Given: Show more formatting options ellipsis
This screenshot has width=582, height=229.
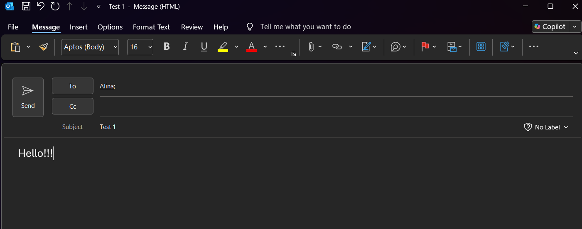Looking at the screenshot, I should (x=280, y=47).
